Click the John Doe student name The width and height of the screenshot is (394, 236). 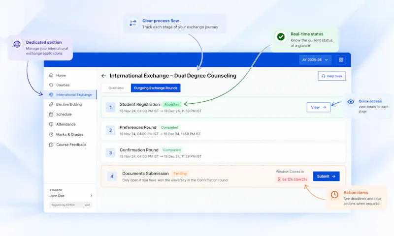click(57, 196)
